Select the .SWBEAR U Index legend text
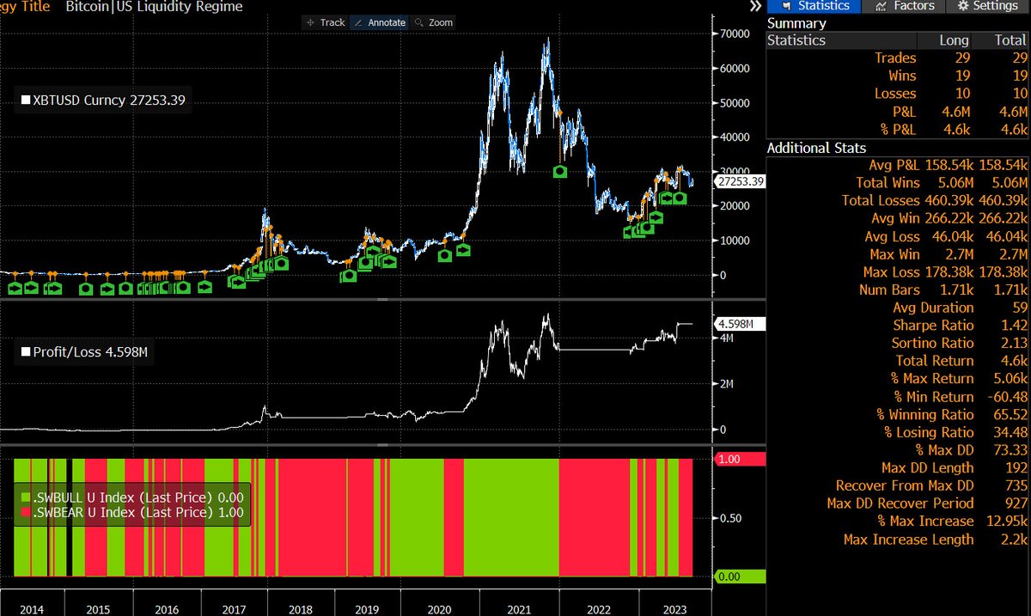Image resolution: width=1031 pixels, height=616 pixels. (x=137, y=513)
